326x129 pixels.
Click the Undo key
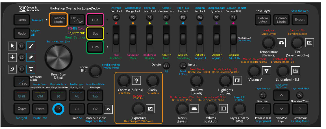tap(22, 20)
